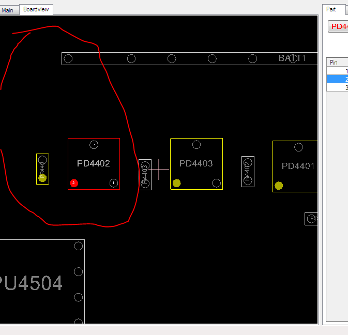Select red pin 2 of PD4402
This screenshot has width=348, height=335.
pos(74,183)
